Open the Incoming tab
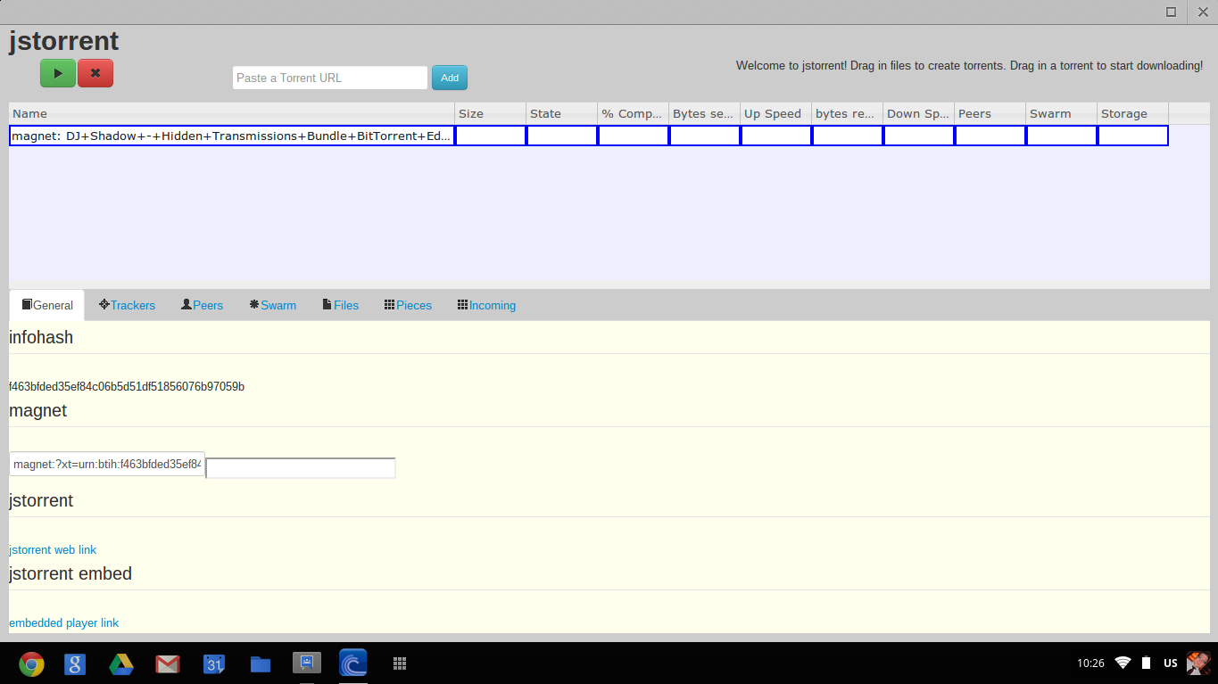Image resolution: width=1218 pixels, height=684 pixels. click(486, 305)
